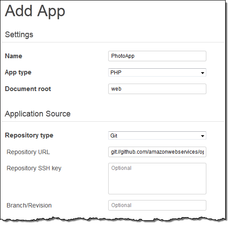Click the 'Repository SSH key' label
The height and width of the screenshot is (225, 230).
[34, 169]
